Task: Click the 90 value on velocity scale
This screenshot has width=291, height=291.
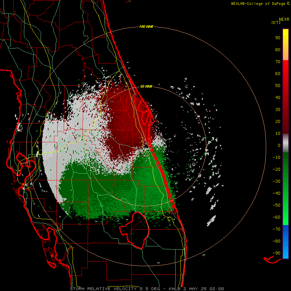Action: tap(278, 38)
